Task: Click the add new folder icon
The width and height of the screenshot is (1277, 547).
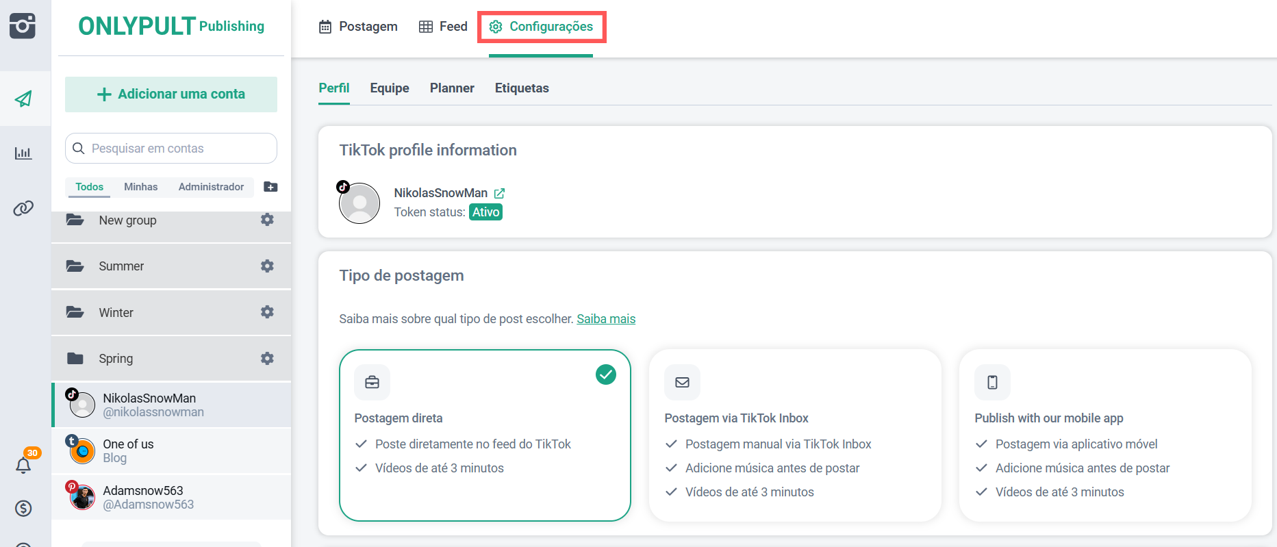Action: pyautogui.click(x=270, y=187)
